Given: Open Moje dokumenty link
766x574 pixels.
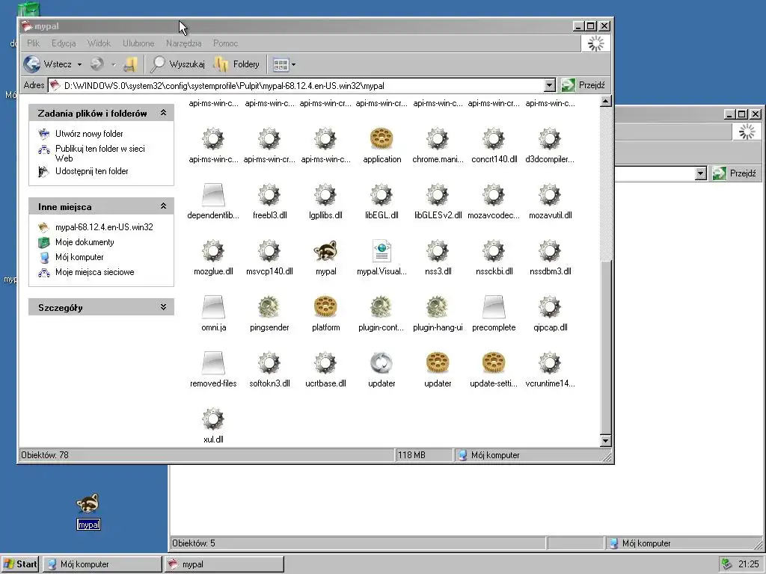Looking at the screenshot, I should (x=85, y=242).
